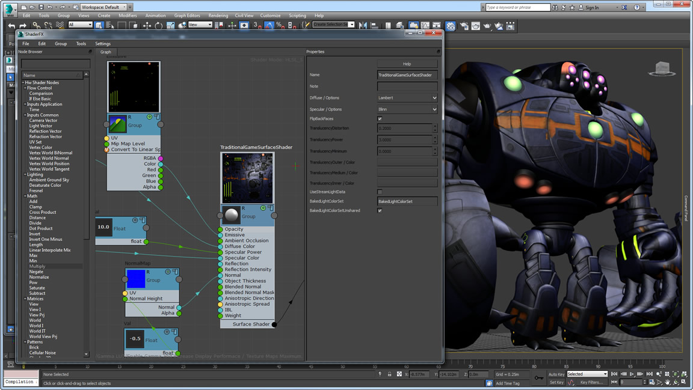Click the TranslucencyOuter color swatch
The image size is (693, 390).
(407, 162)
